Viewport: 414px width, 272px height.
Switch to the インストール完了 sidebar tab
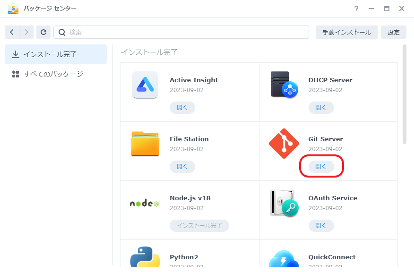click(x=56, y=54)
